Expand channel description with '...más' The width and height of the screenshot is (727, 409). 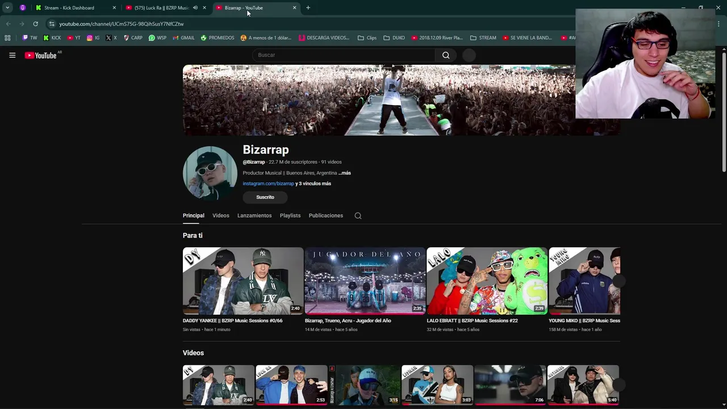coord(344,173)
